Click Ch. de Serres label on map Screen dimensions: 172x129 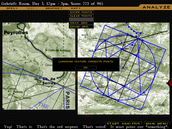tap(49, 81)
